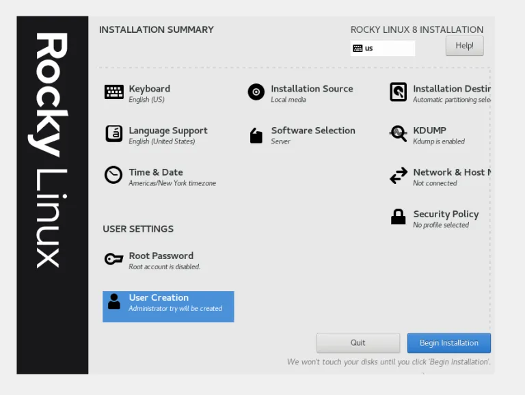The height and width of the screenshot is (395, 525).
Task: Click keyboard icon in layout indicator
Action: click(x=358, y=49)
